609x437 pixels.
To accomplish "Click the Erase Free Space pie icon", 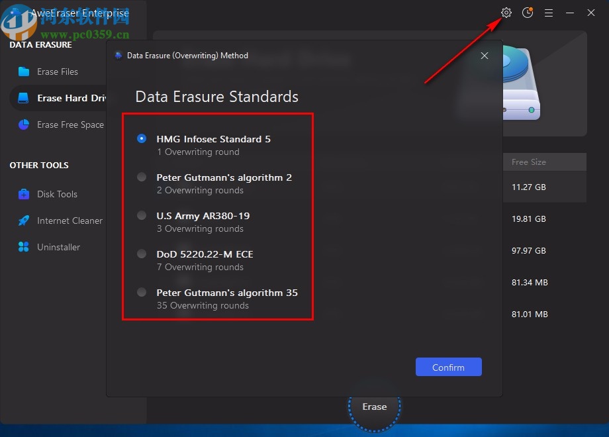I will pos(24,124).
